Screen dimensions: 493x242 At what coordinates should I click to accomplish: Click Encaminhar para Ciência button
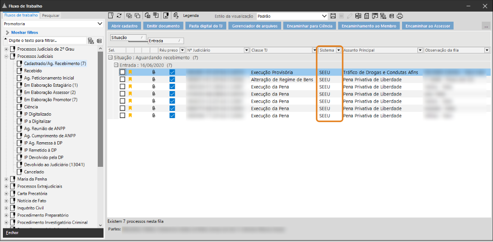coord(310,26)
